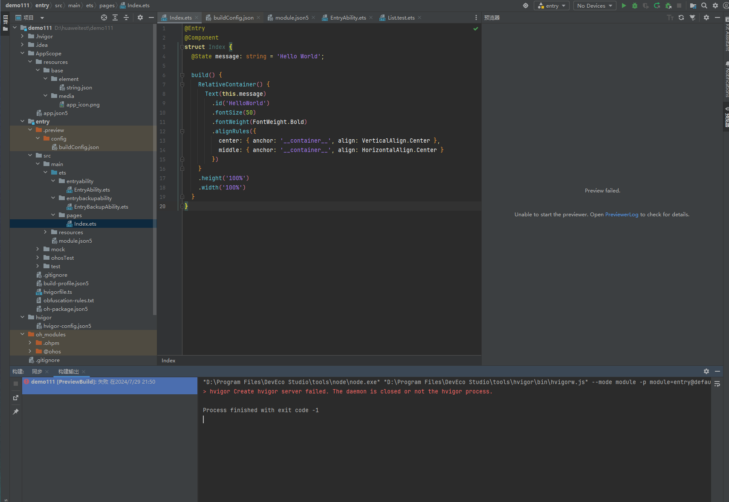Expand the resources folder under main
Image resolution: width=729 pixels, height=502 pixels.
coord(45,232)
